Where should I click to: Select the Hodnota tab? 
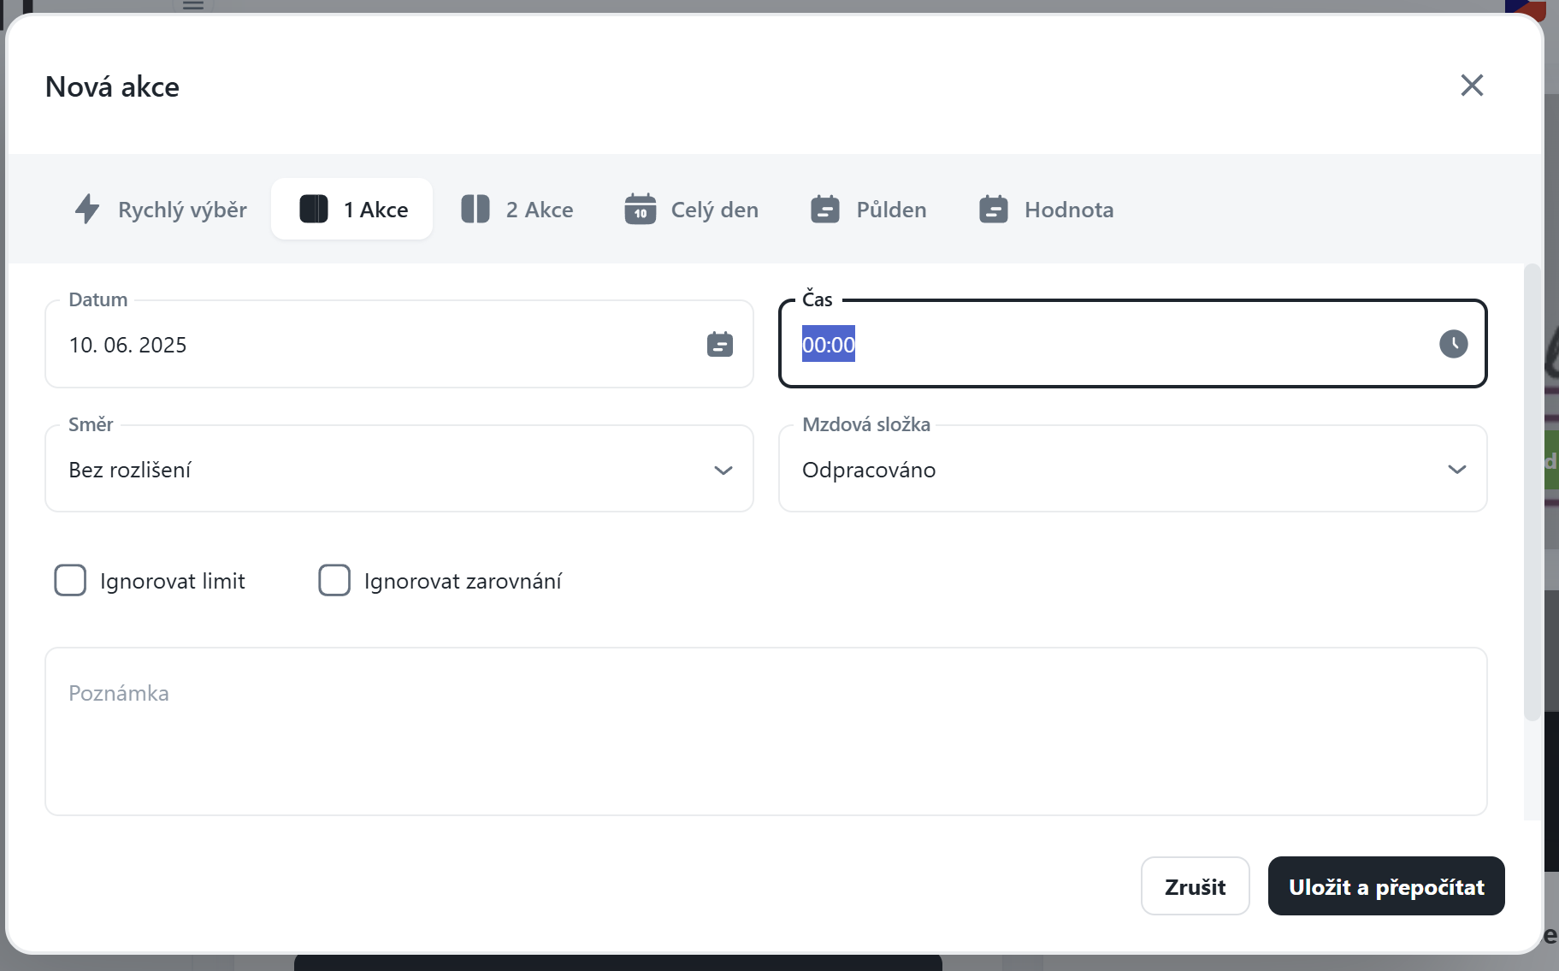point(1047,210)
